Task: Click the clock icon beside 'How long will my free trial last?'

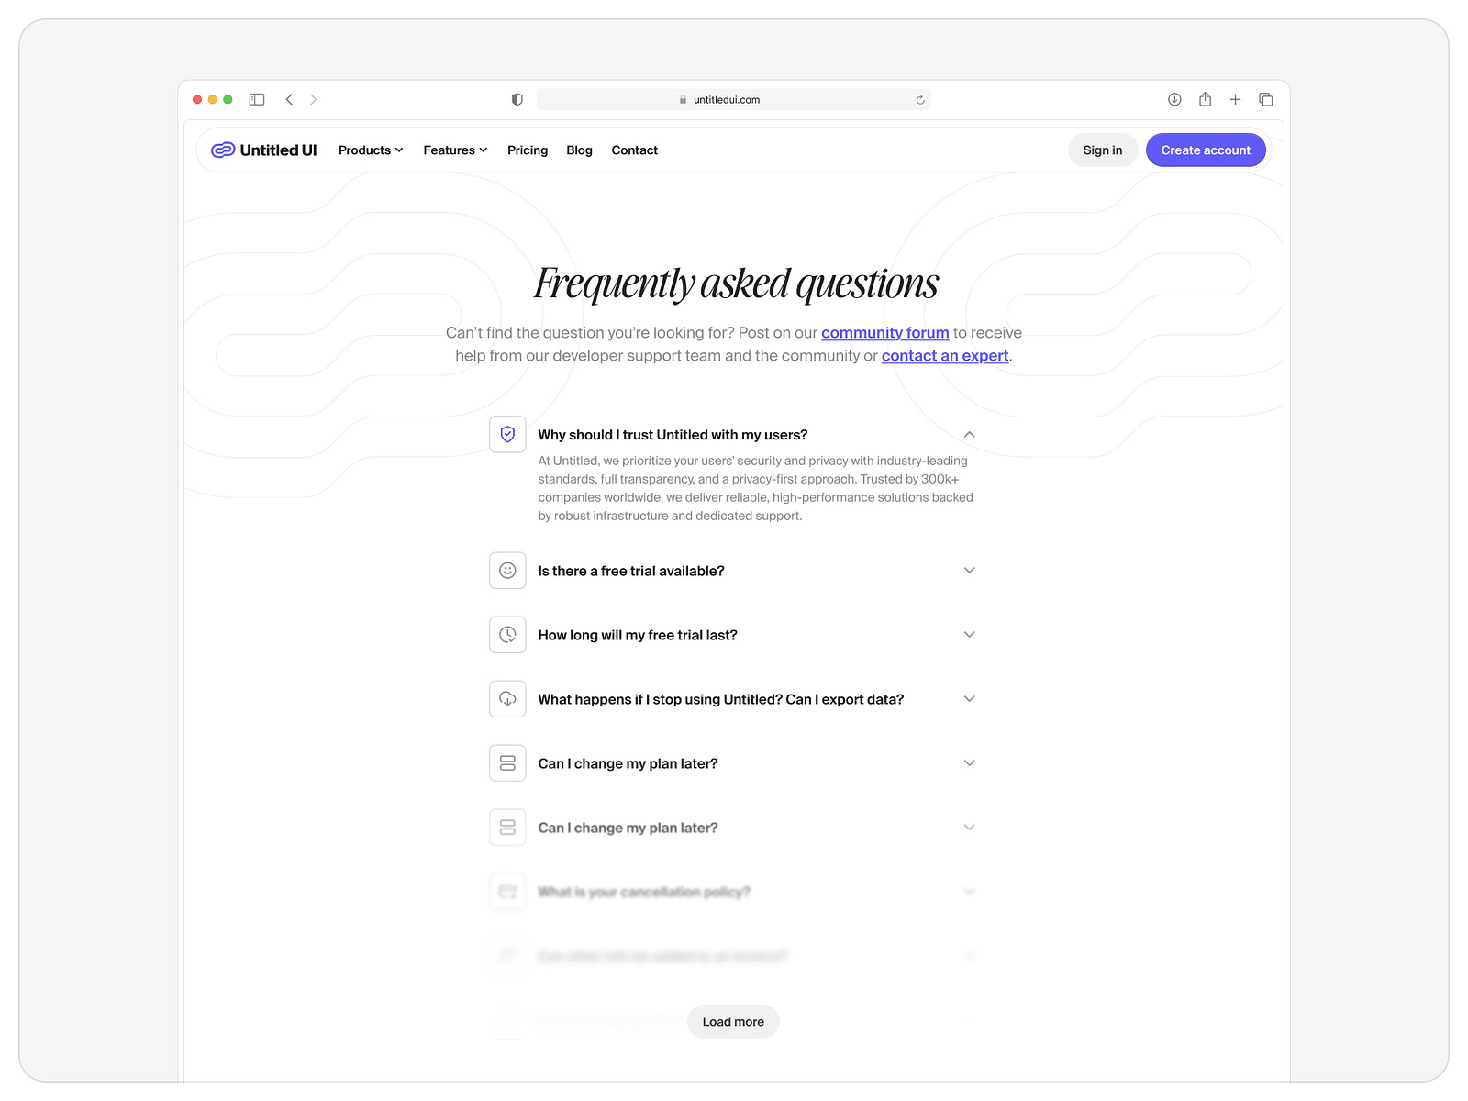Action: (506, 634)
